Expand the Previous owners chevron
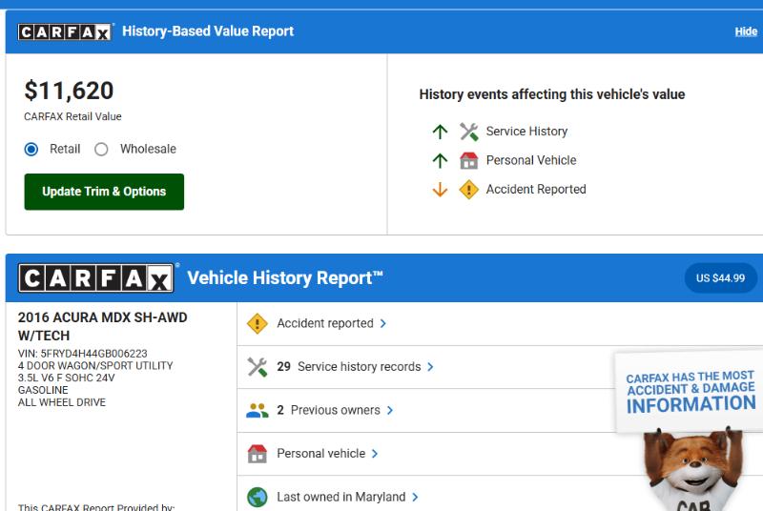763x511 pixels. click(390, 411)
